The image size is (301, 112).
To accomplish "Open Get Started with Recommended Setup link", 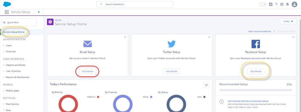I will pos(248,101).
